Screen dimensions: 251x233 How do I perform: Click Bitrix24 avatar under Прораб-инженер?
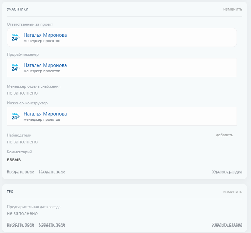[x=15, y=68]
